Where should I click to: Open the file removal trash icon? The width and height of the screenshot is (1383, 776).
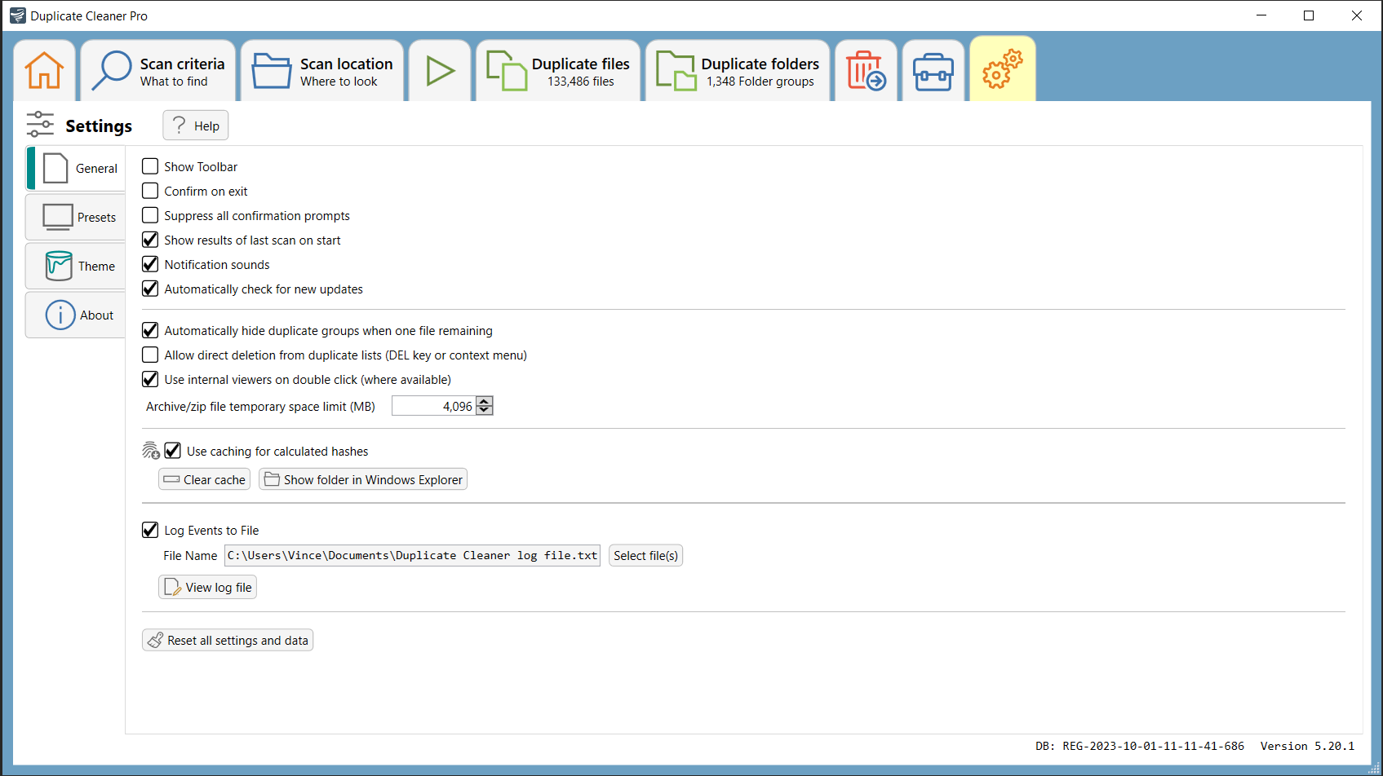point(866,71)
